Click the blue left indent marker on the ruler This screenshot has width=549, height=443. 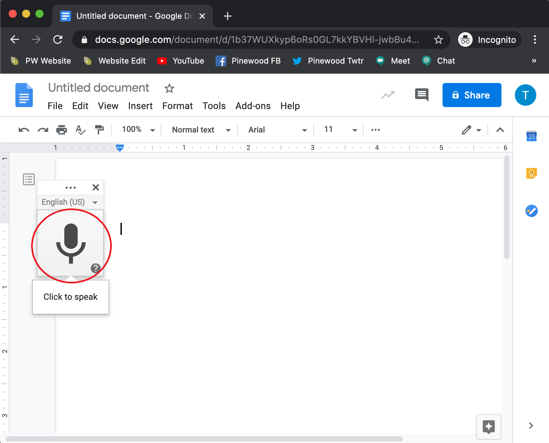pos(120,148)
